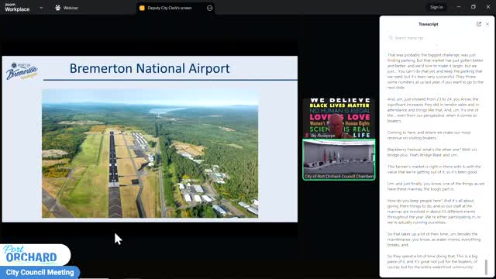
Task: Click the Webinar tab
Action: coord(67,8)
